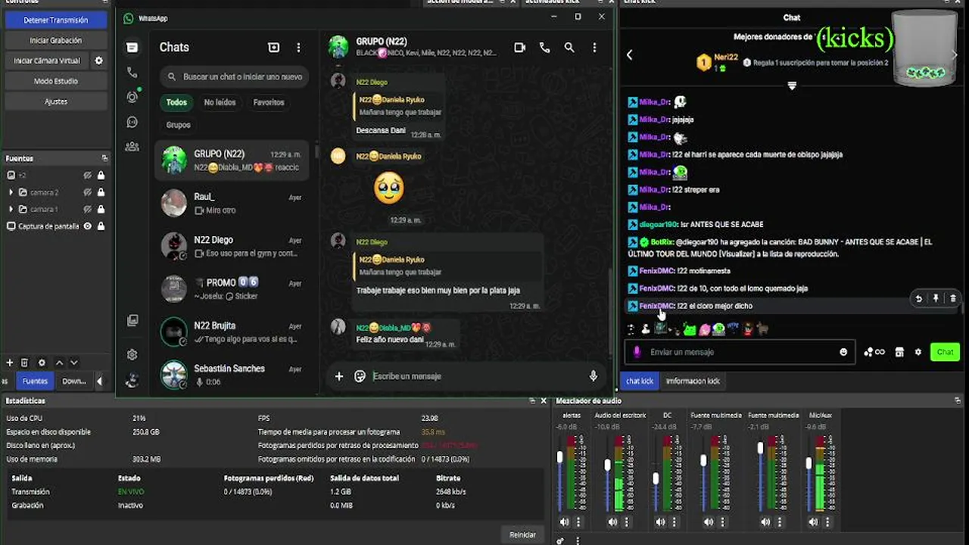Open Kick chat settings gear
Viewport: 969px width, 545px height.
click(x=918, y=352)
